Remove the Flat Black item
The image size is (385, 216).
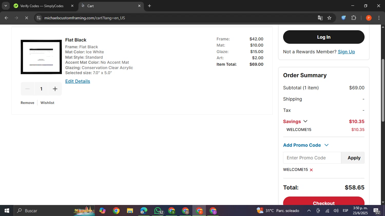[x=27, y=103]
